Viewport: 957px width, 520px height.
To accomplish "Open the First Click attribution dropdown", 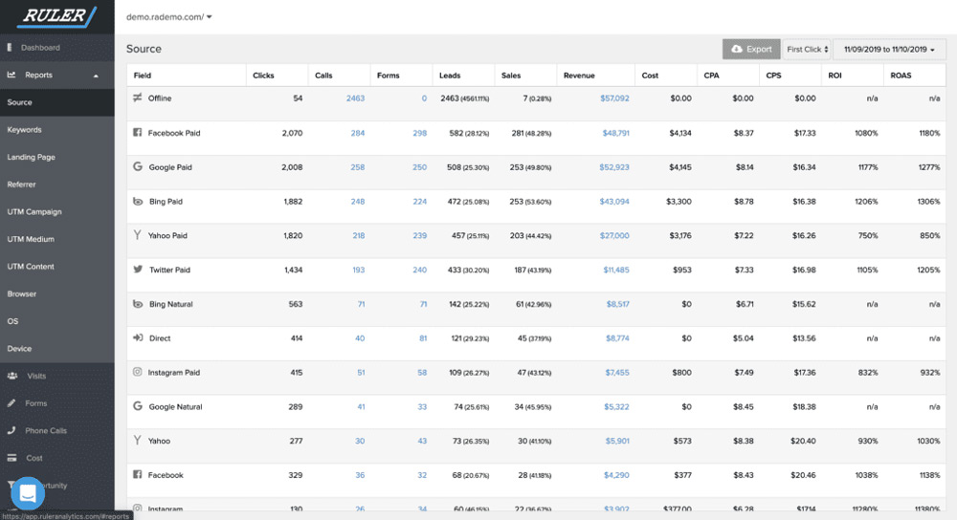I will 807,50.
